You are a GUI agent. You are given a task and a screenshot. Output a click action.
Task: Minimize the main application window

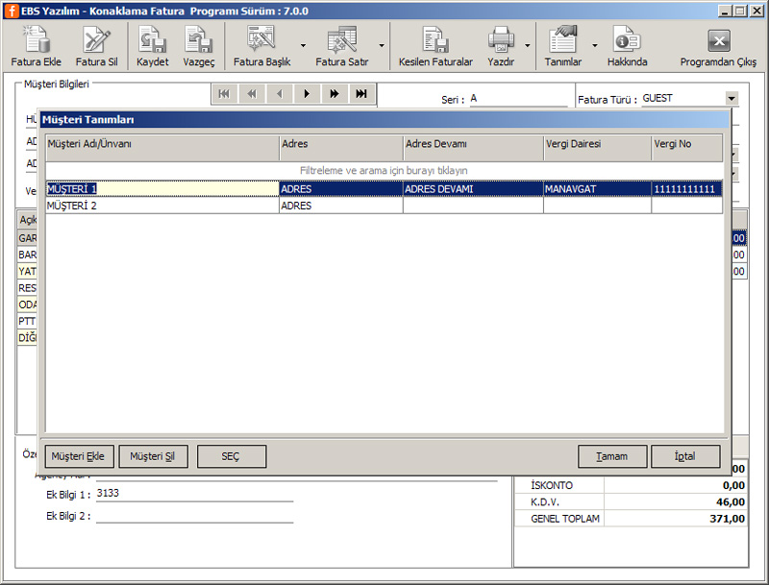click(x=725, y=11)
